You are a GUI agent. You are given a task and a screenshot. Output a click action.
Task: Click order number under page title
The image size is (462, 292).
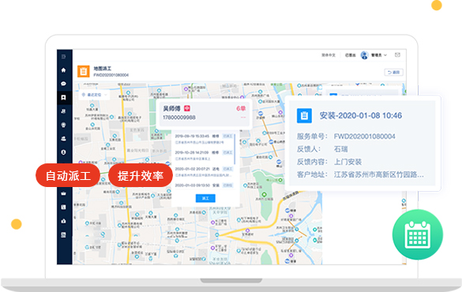click(111, 75)
